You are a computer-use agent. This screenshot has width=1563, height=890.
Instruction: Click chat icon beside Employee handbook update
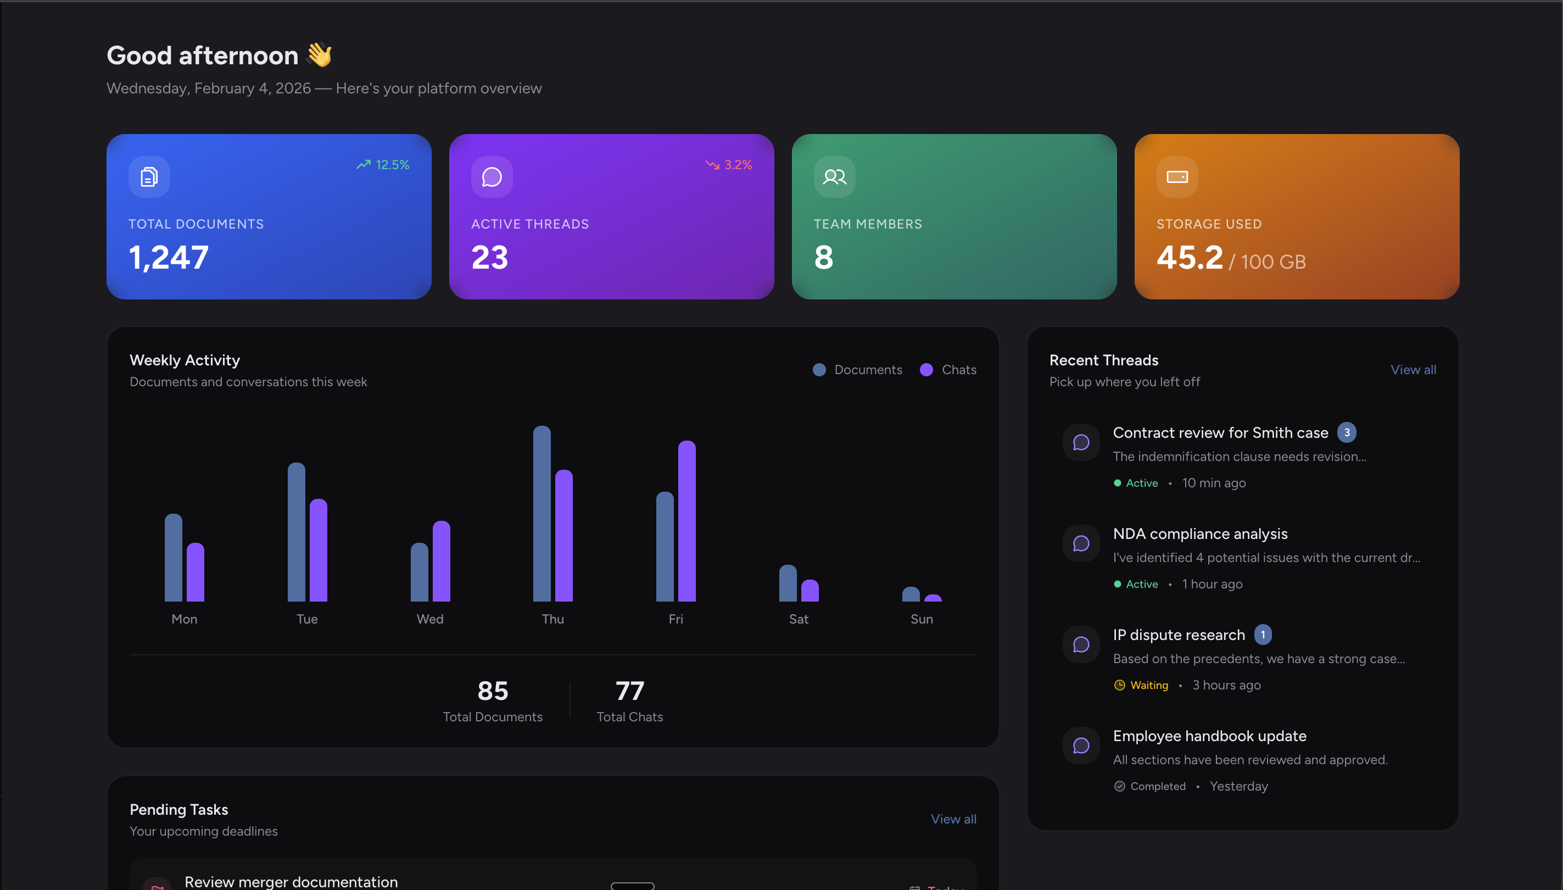(1081, 745)
